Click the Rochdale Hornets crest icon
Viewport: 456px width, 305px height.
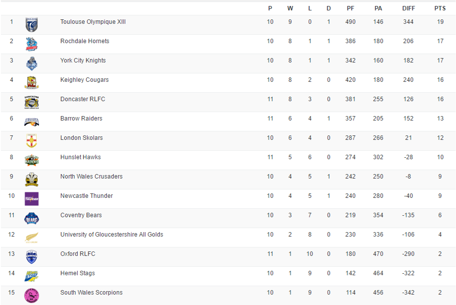(32, 44)
